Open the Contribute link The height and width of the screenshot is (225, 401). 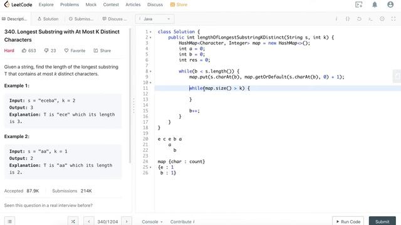point(182,222)
